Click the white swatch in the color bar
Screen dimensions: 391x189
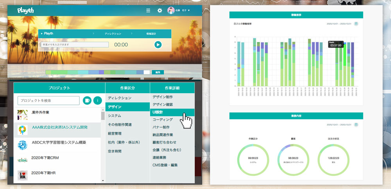(x=147, y=72)
